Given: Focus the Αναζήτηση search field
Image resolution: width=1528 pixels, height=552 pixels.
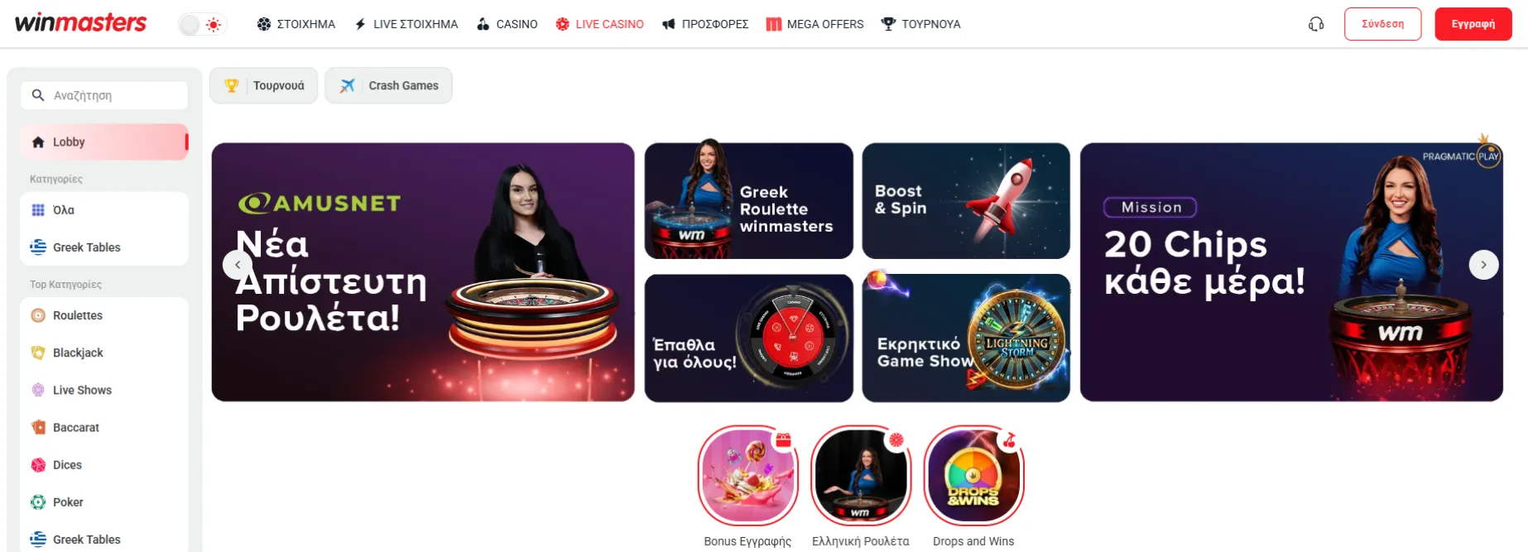Looking at the screenshot, I should 104,95.
